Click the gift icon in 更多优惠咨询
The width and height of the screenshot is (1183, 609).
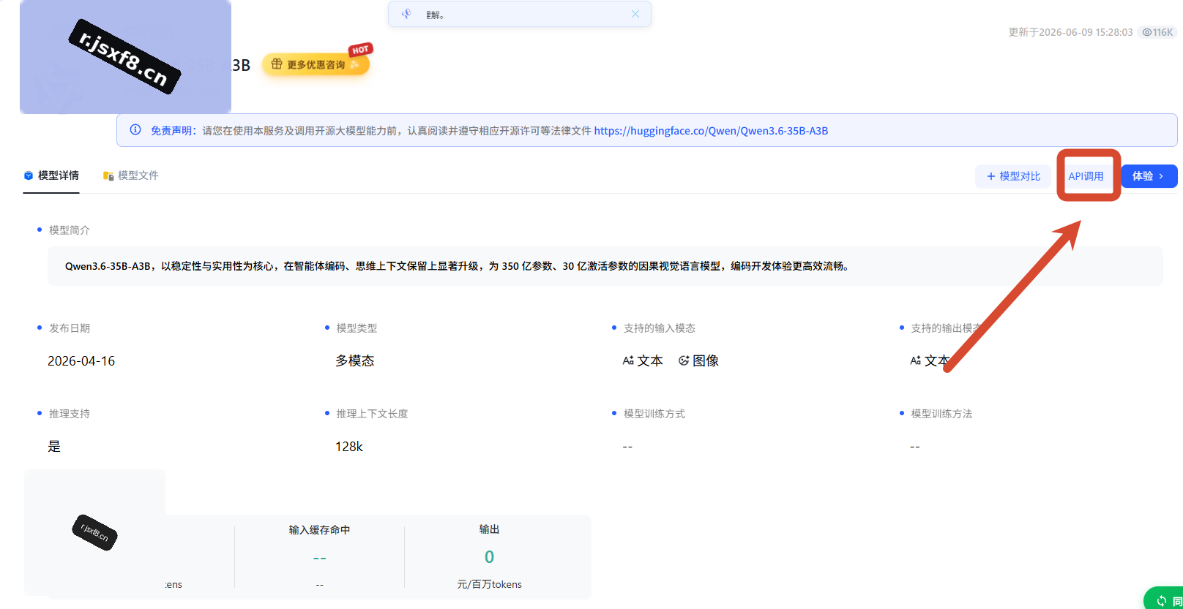pyautogui.click(x=277, y=64)
